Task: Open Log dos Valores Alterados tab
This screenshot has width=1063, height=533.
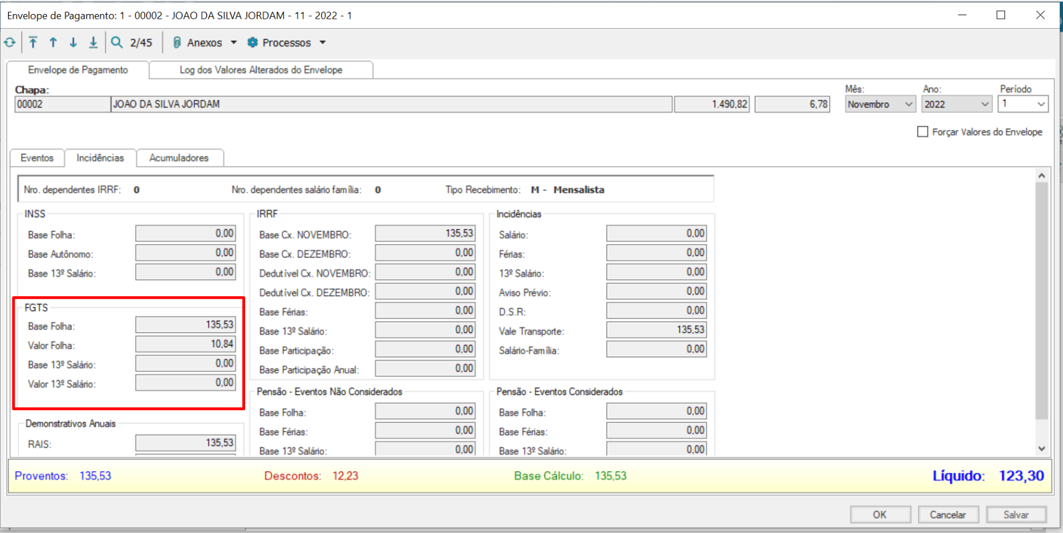Action: (261, 70)
